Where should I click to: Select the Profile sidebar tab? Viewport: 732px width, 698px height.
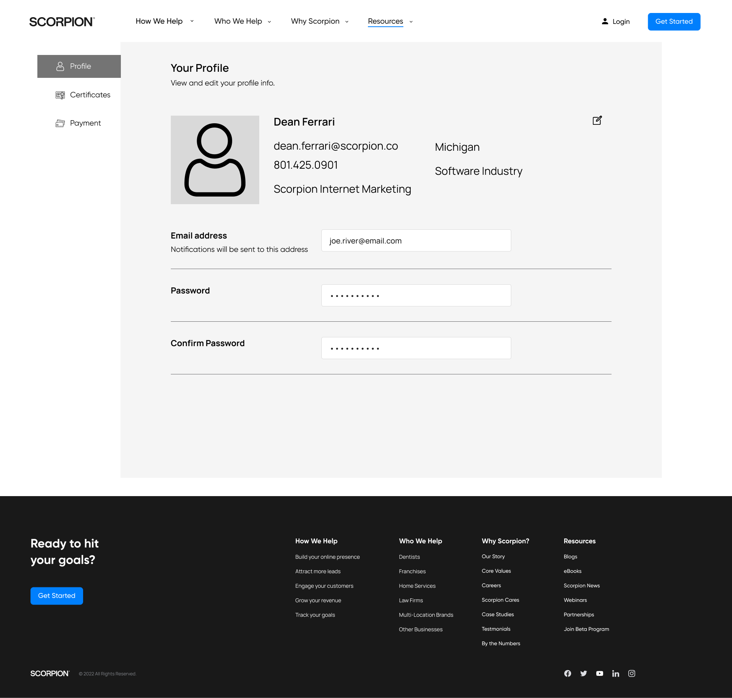(x=79, y=66)
